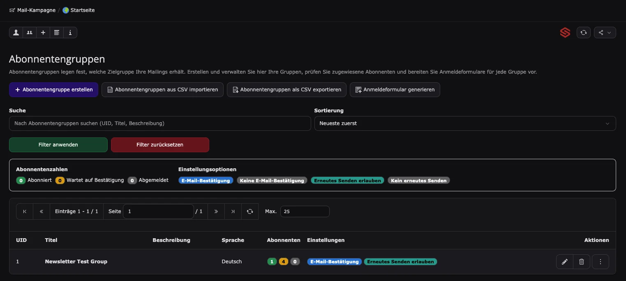
Task: Go to last page of entries
Action: [233, 211]
